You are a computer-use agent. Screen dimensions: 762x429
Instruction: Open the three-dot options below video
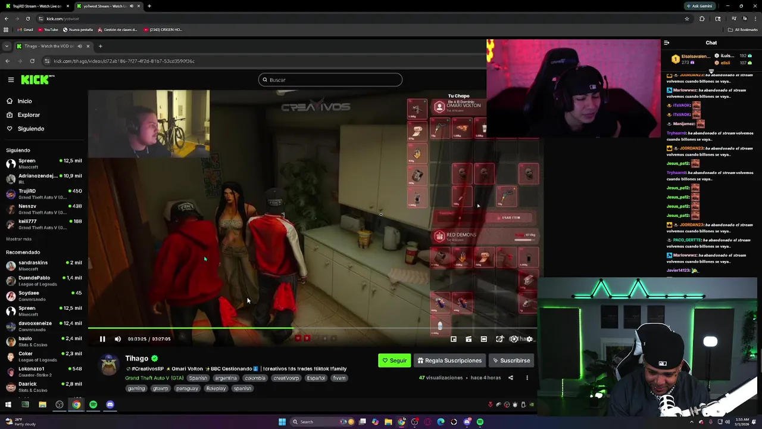point(527,378)
